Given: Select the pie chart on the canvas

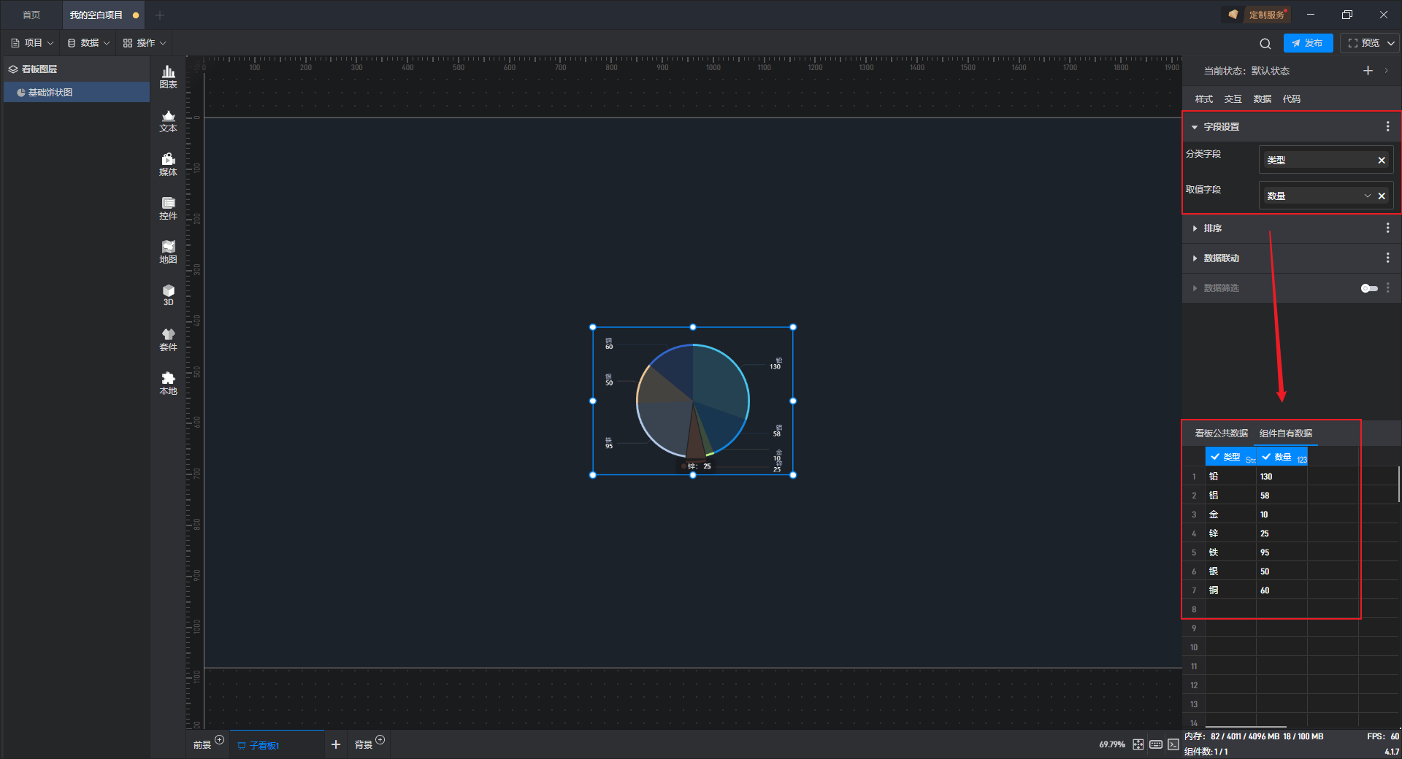Looking at the screenshot, I should pos(692,401).
